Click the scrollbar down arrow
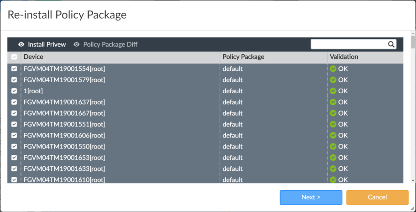This screenshot has height=212, width=416. click(413, 180)
